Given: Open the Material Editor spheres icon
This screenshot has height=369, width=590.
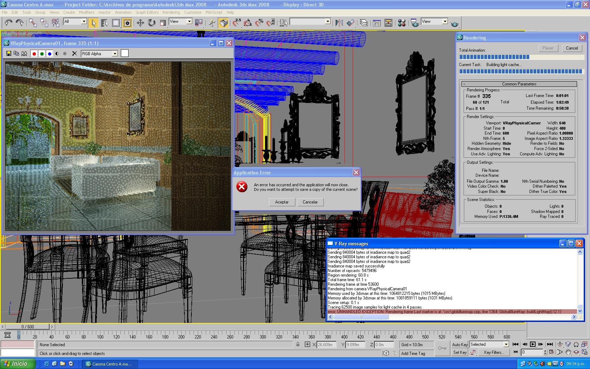Looking at the screenshot, I should tap(401, 23).
